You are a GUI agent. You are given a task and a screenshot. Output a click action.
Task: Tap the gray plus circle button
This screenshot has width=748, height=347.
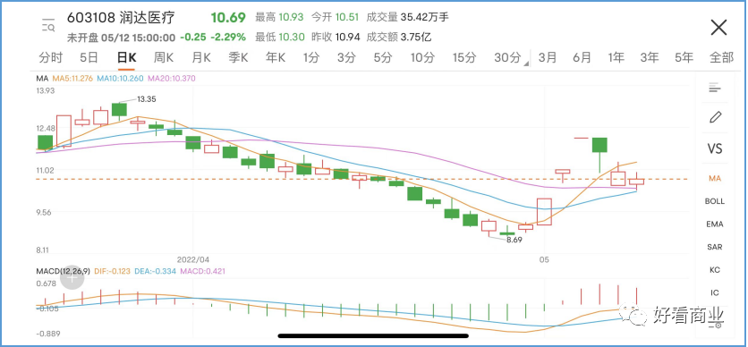point(72,277)
